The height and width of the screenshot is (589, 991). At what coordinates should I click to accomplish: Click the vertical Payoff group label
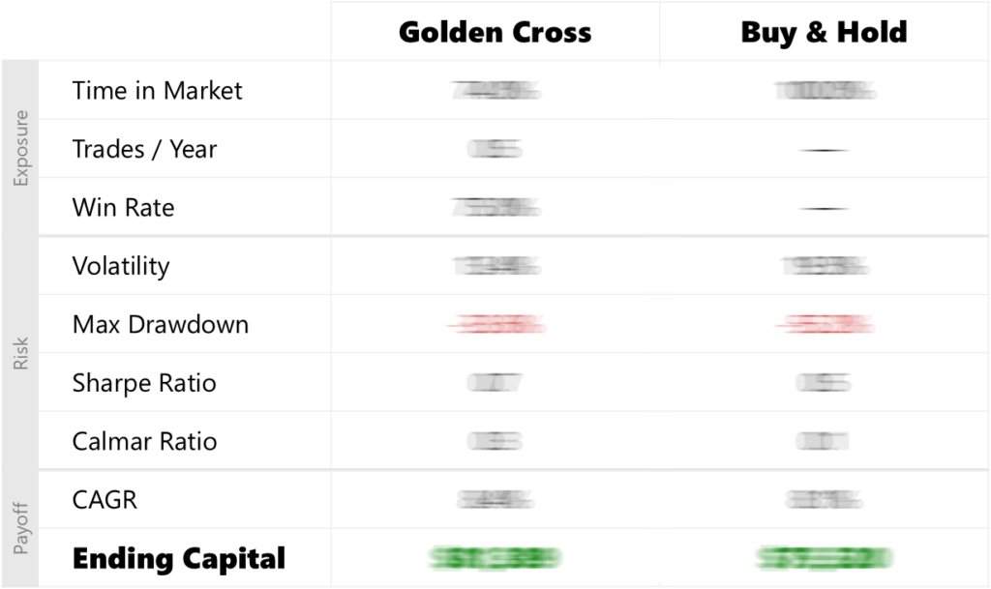tap(22, 529)
